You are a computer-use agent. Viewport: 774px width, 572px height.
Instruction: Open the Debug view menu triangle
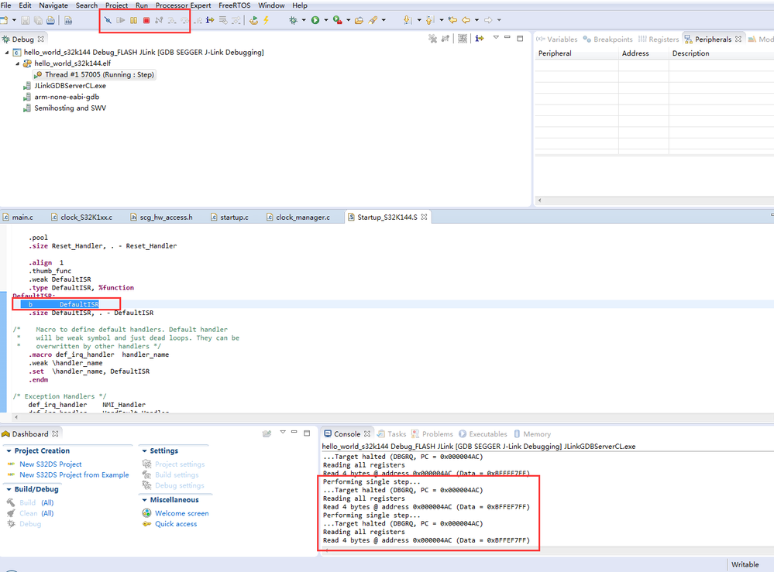click(496, 38)
